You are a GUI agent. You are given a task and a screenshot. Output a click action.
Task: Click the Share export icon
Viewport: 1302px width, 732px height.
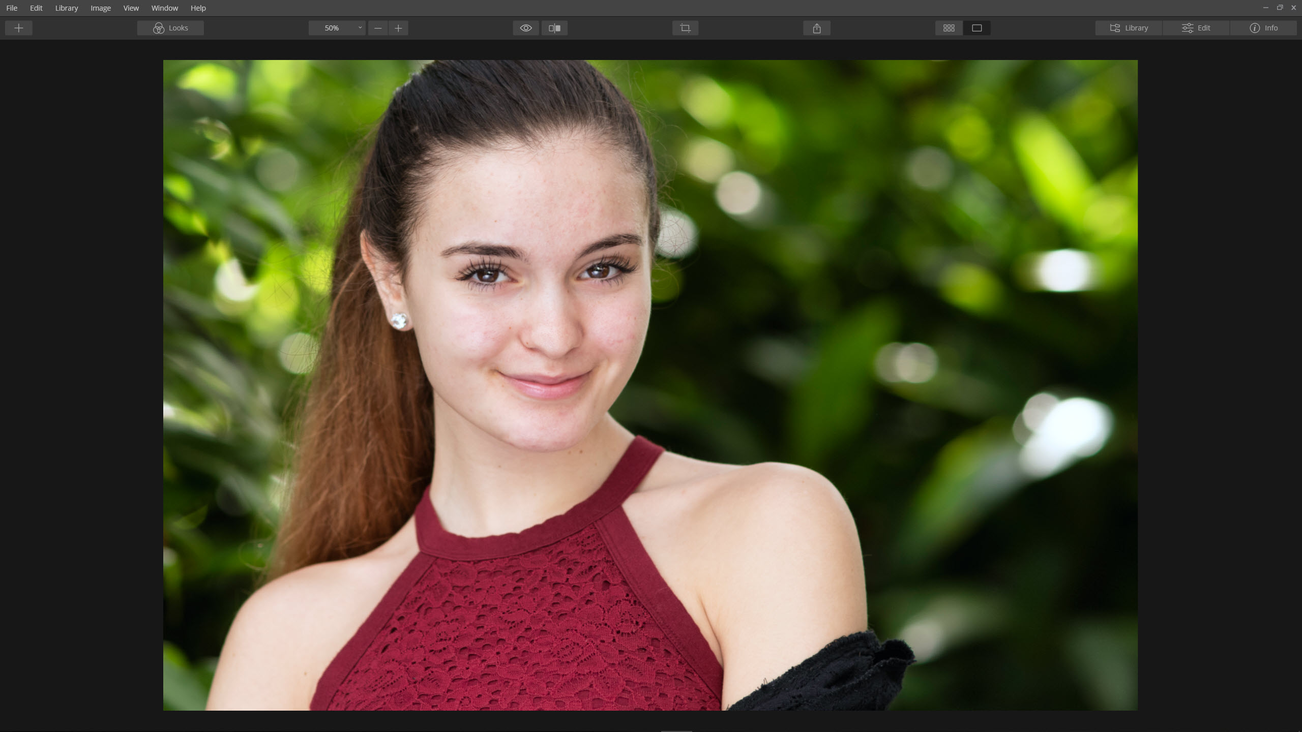[817, 28]
